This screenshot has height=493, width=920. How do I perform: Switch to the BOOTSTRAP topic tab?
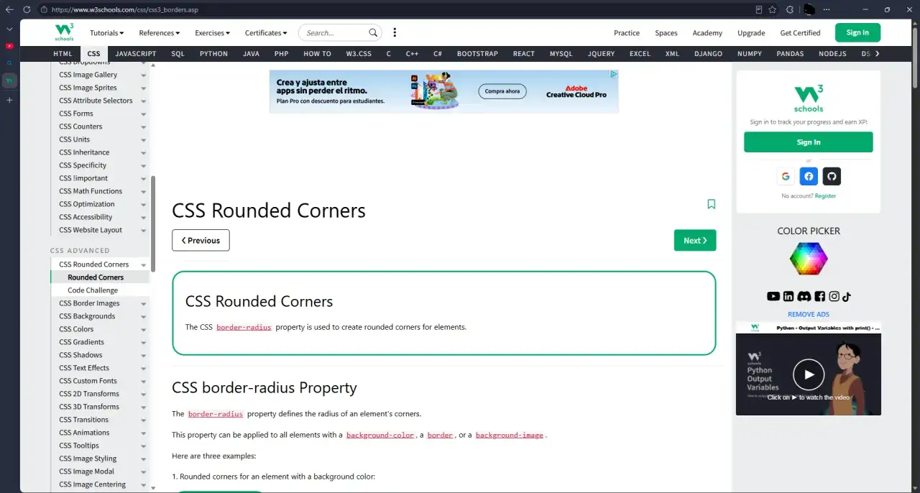[x=477, y=54]
